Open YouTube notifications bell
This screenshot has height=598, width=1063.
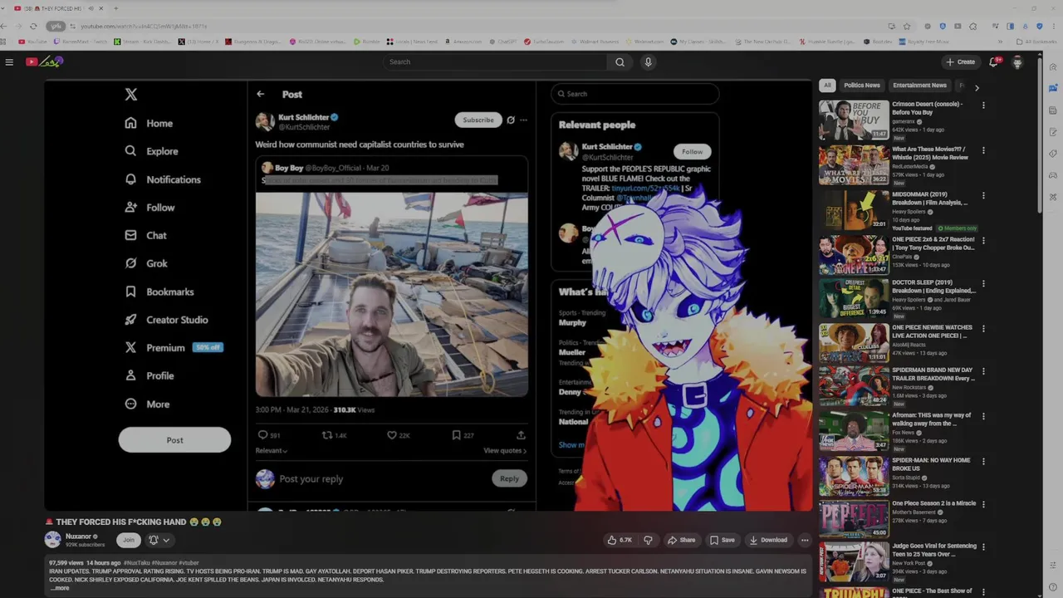click(994, 61)
